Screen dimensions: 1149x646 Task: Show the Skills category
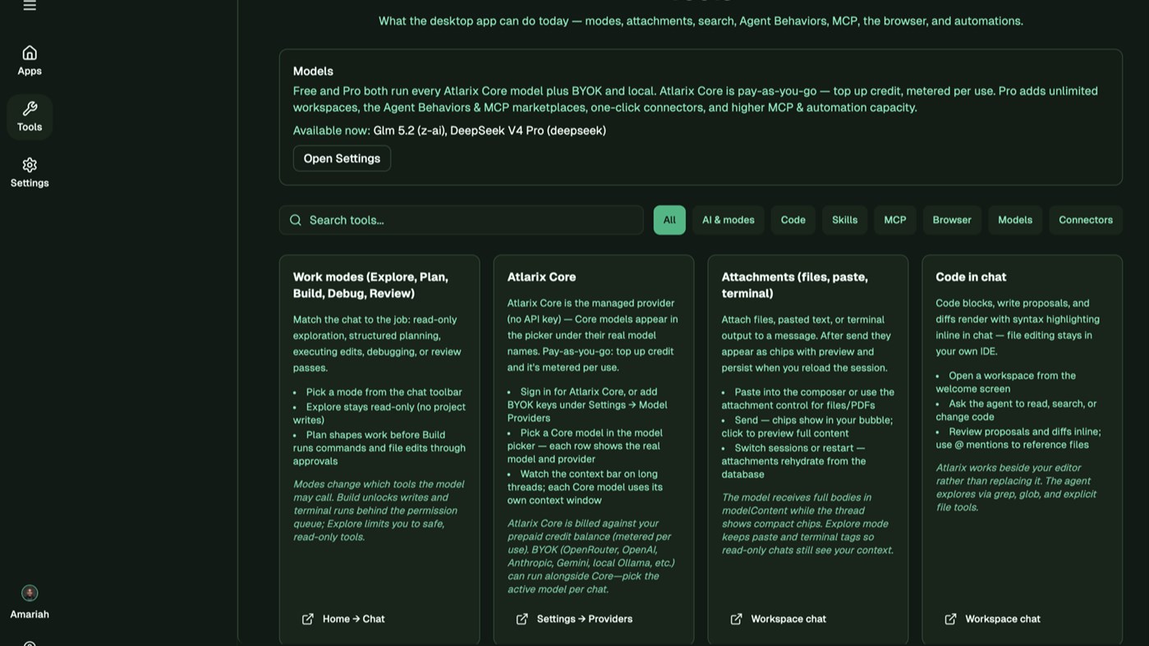[844, 220]
